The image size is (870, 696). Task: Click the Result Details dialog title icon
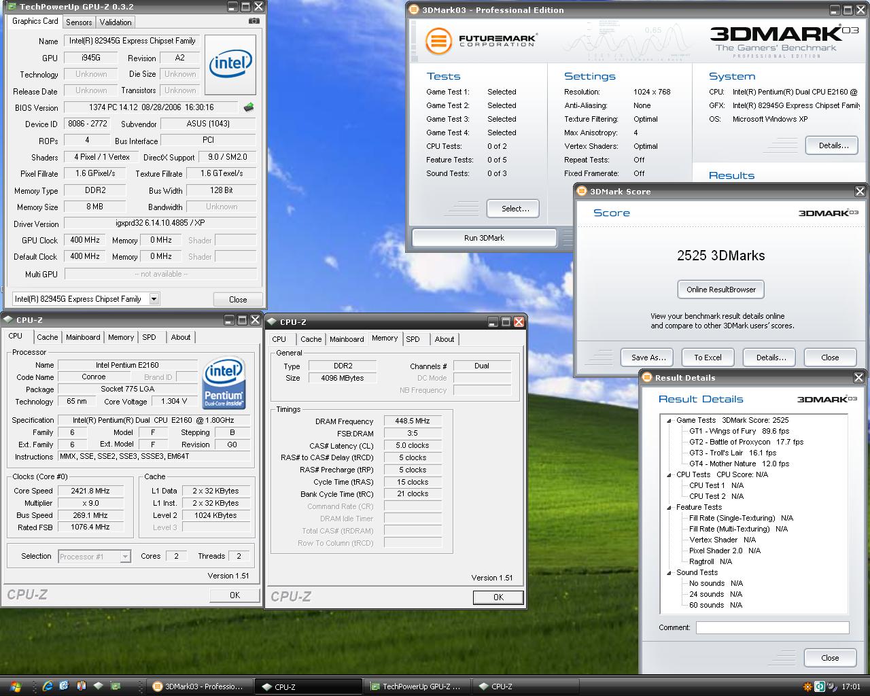click(x=647, y=378)
